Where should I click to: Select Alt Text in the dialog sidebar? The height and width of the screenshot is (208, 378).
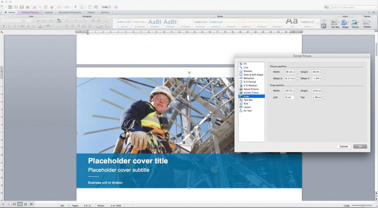(x=247, y=110)
